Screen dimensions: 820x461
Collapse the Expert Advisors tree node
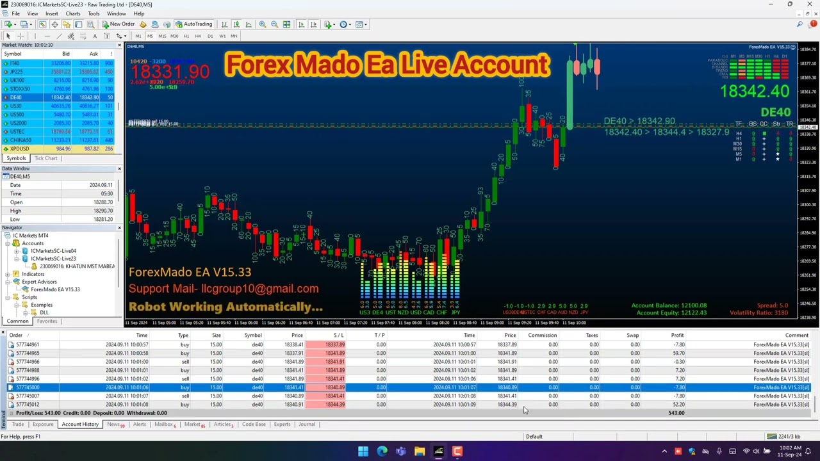(7, 282)
